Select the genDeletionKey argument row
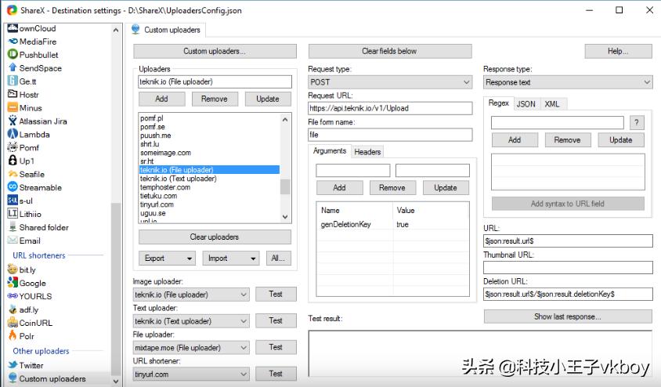This screenshot has height=387, width=661. coord(392,224)
